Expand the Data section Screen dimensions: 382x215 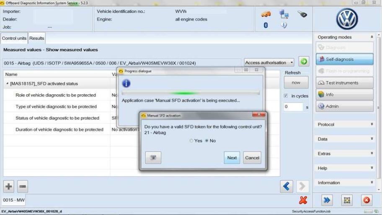click(372, 139)
